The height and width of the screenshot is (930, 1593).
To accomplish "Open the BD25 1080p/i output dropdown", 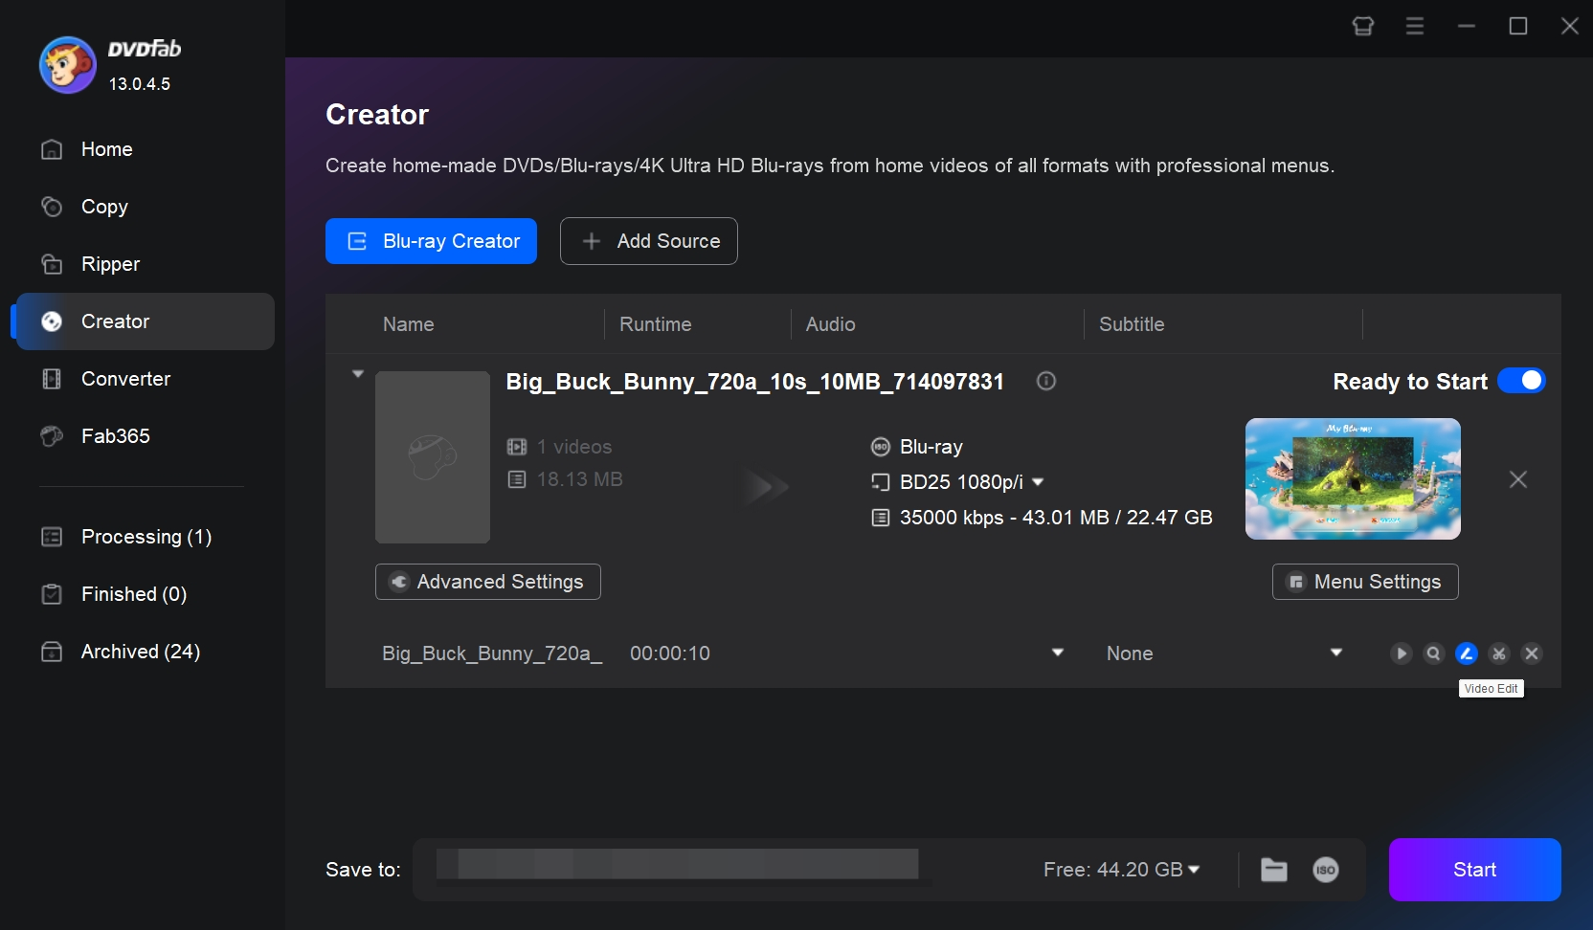I will click(1038, 482).
